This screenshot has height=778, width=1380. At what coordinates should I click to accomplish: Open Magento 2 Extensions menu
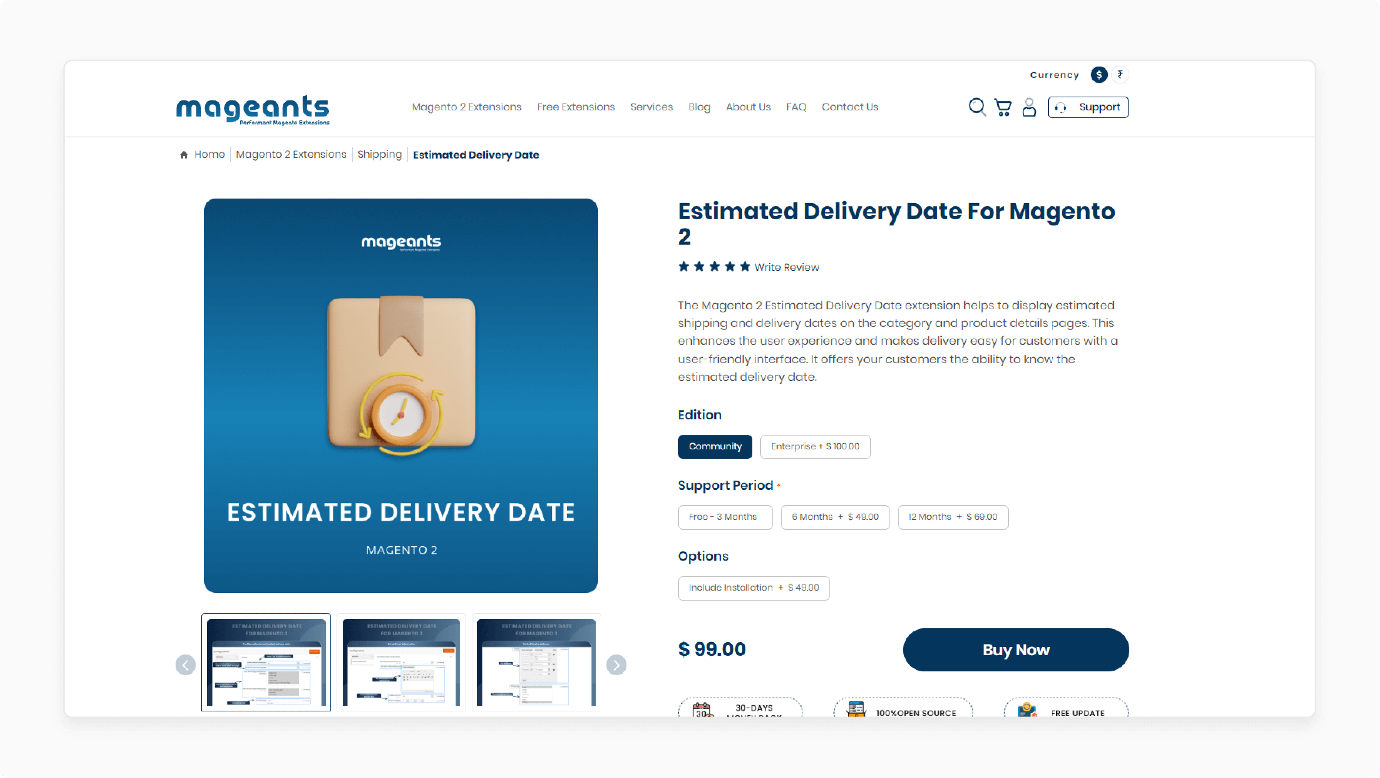pos(466,107)
